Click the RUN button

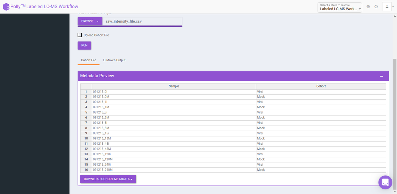coord(84,45)
